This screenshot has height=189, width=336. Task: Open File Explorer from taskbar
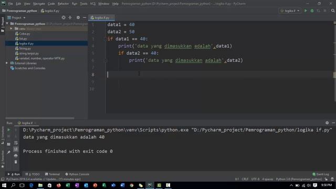click(x=40, y=185)
